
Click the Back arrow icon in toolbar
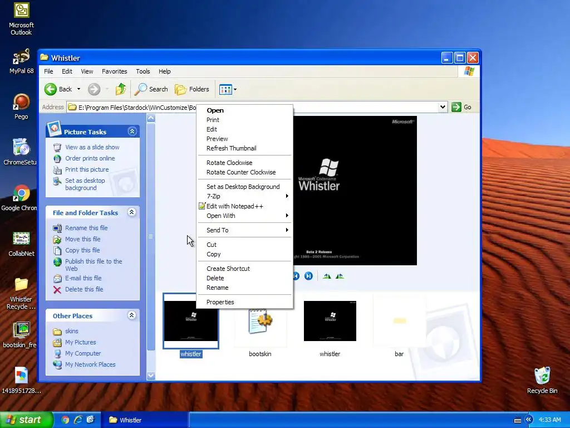click(51, 89)
